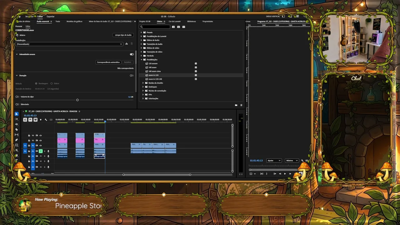Click trash icon in Effects panel
Image resolution: width=400 pixels, height=225 pixels.
tap(241, 105)
